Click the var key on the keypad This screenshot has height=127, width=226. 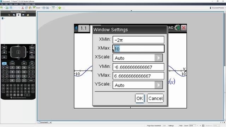point(24,64)
